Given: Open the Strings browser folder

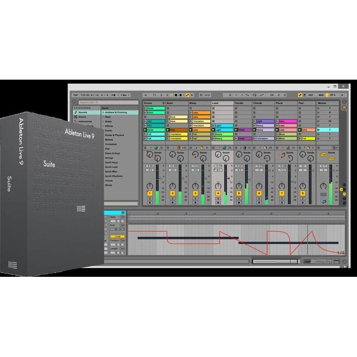Looking at the screenshot, I should point(109,158).
